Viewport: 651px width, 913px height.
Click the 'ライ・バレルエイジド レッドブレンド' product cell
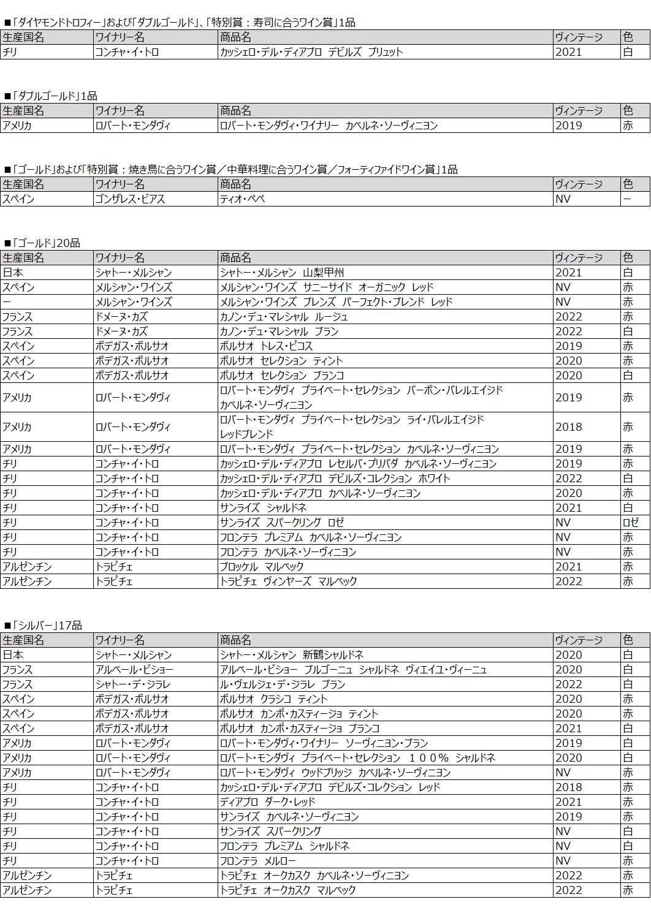coord(385,427)
